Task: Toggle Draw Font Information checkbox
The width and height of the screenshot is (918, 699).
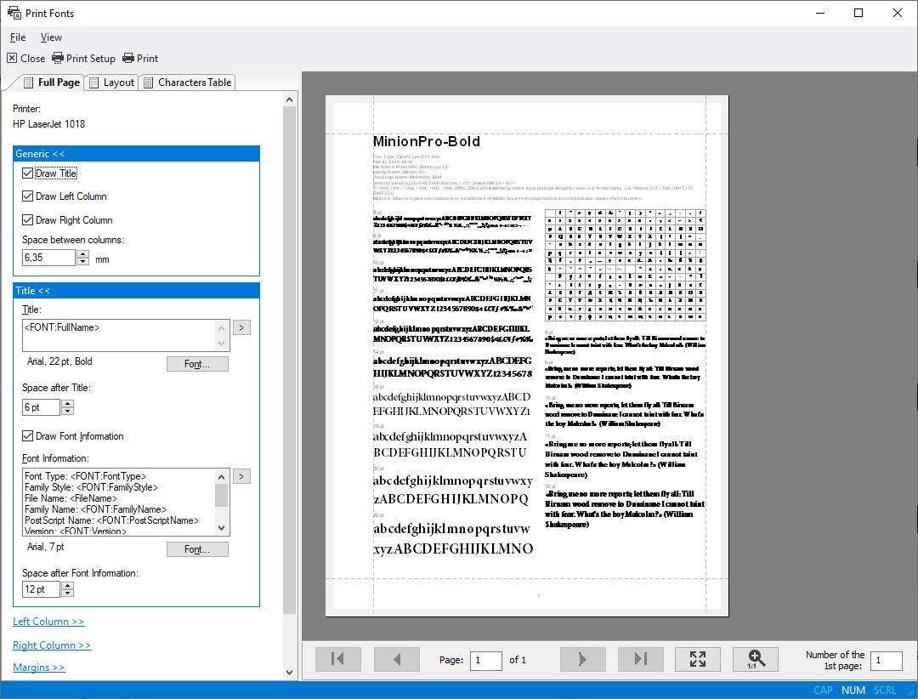Action: click(27, 436)
